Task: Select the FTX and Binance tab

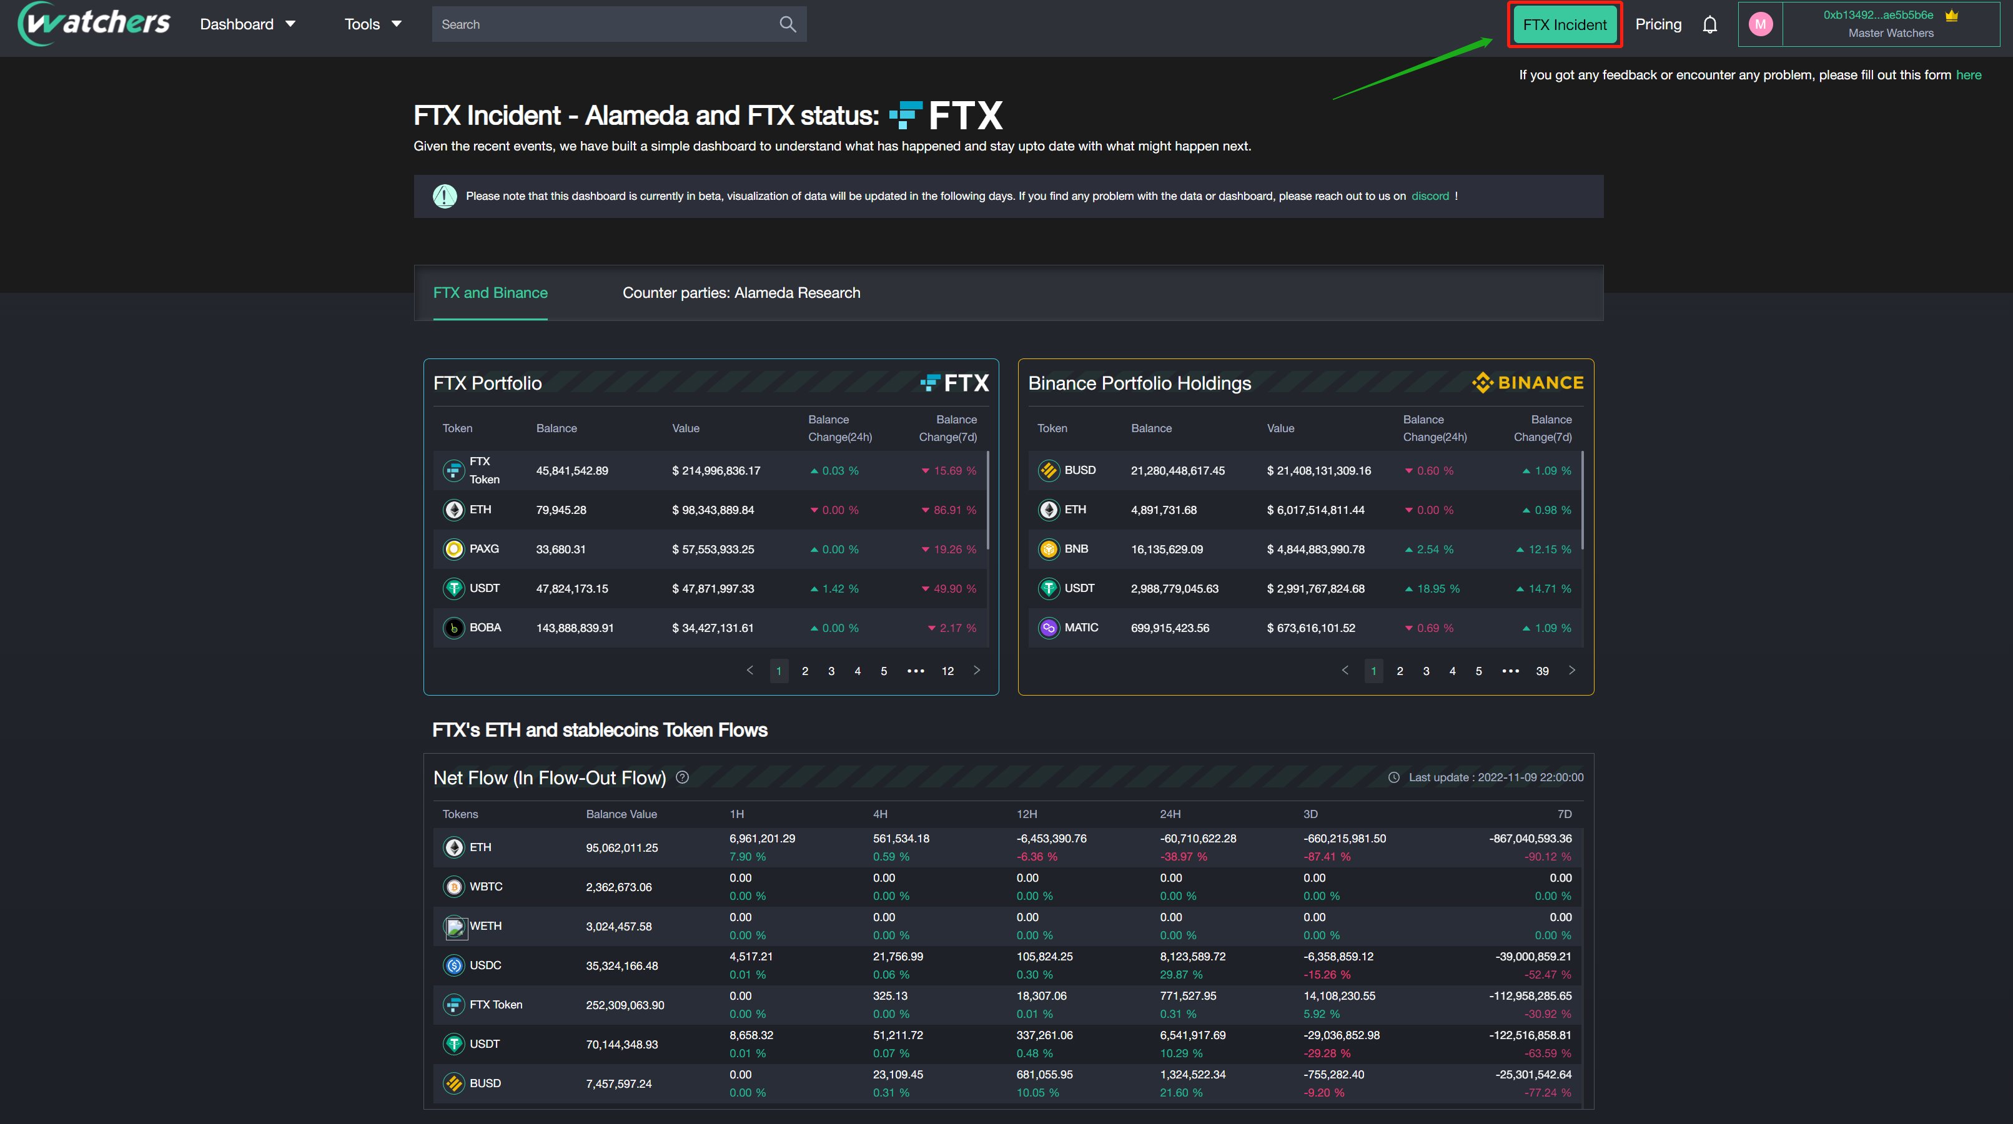Action: coord(490,293)
